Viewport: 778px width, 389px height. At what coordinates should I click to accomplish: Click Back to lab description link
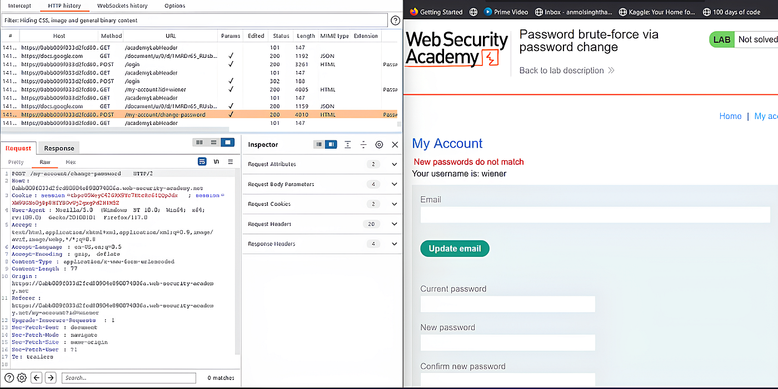click(x=567, y=70)
